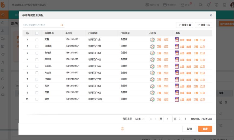Jump to the last page arrow
The image size is (234, 140).
[185, 119]
